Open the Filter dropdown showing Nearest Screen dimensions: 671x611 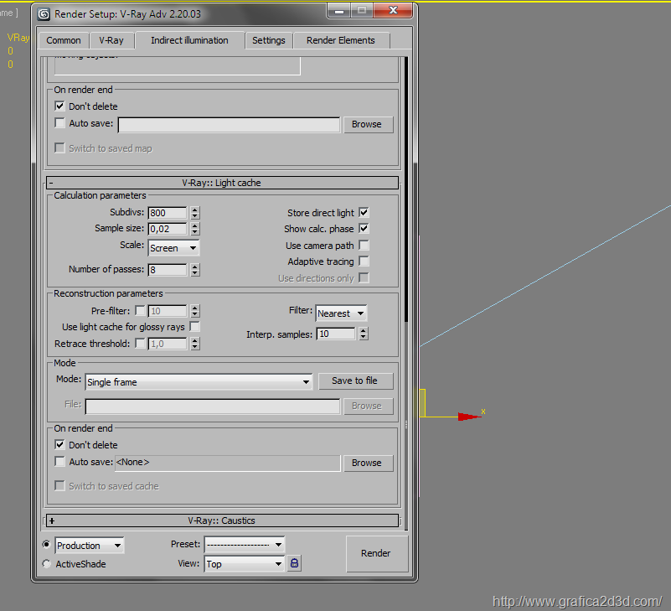[341, 313]
